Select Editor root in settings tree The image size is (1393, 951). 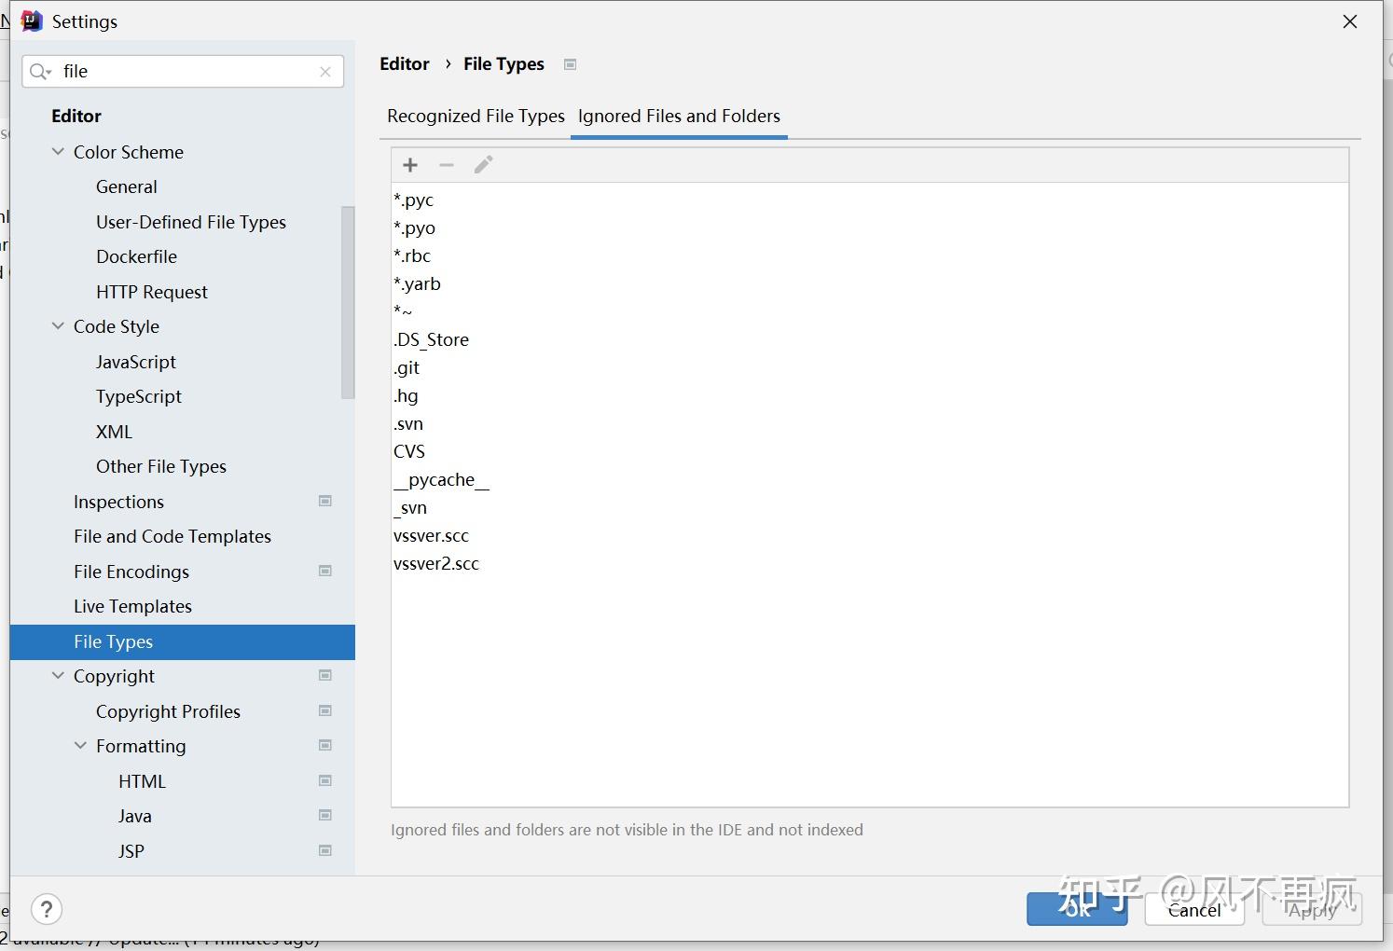click(x=76, y=117)
